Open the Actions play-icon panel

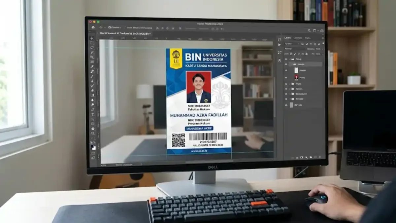tap(279, 45)
